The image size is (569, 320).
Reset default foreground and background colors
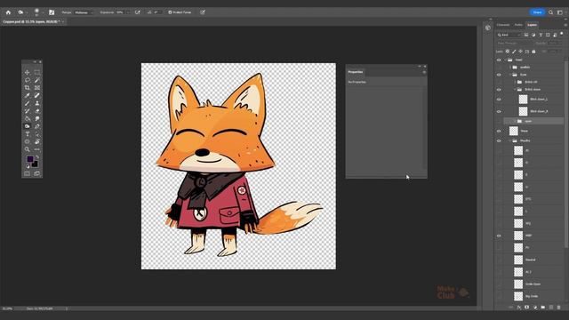point(28,166)
